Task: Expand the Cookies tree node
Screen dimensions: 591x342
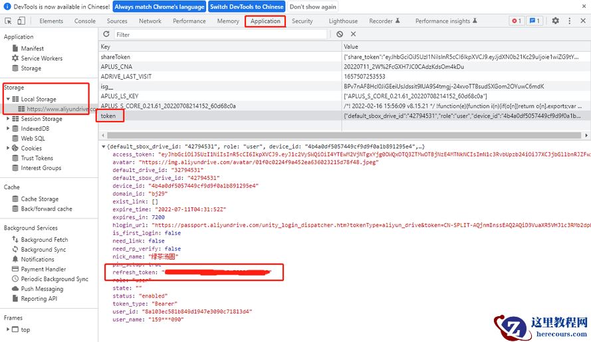Action: (x=8, y=148)
